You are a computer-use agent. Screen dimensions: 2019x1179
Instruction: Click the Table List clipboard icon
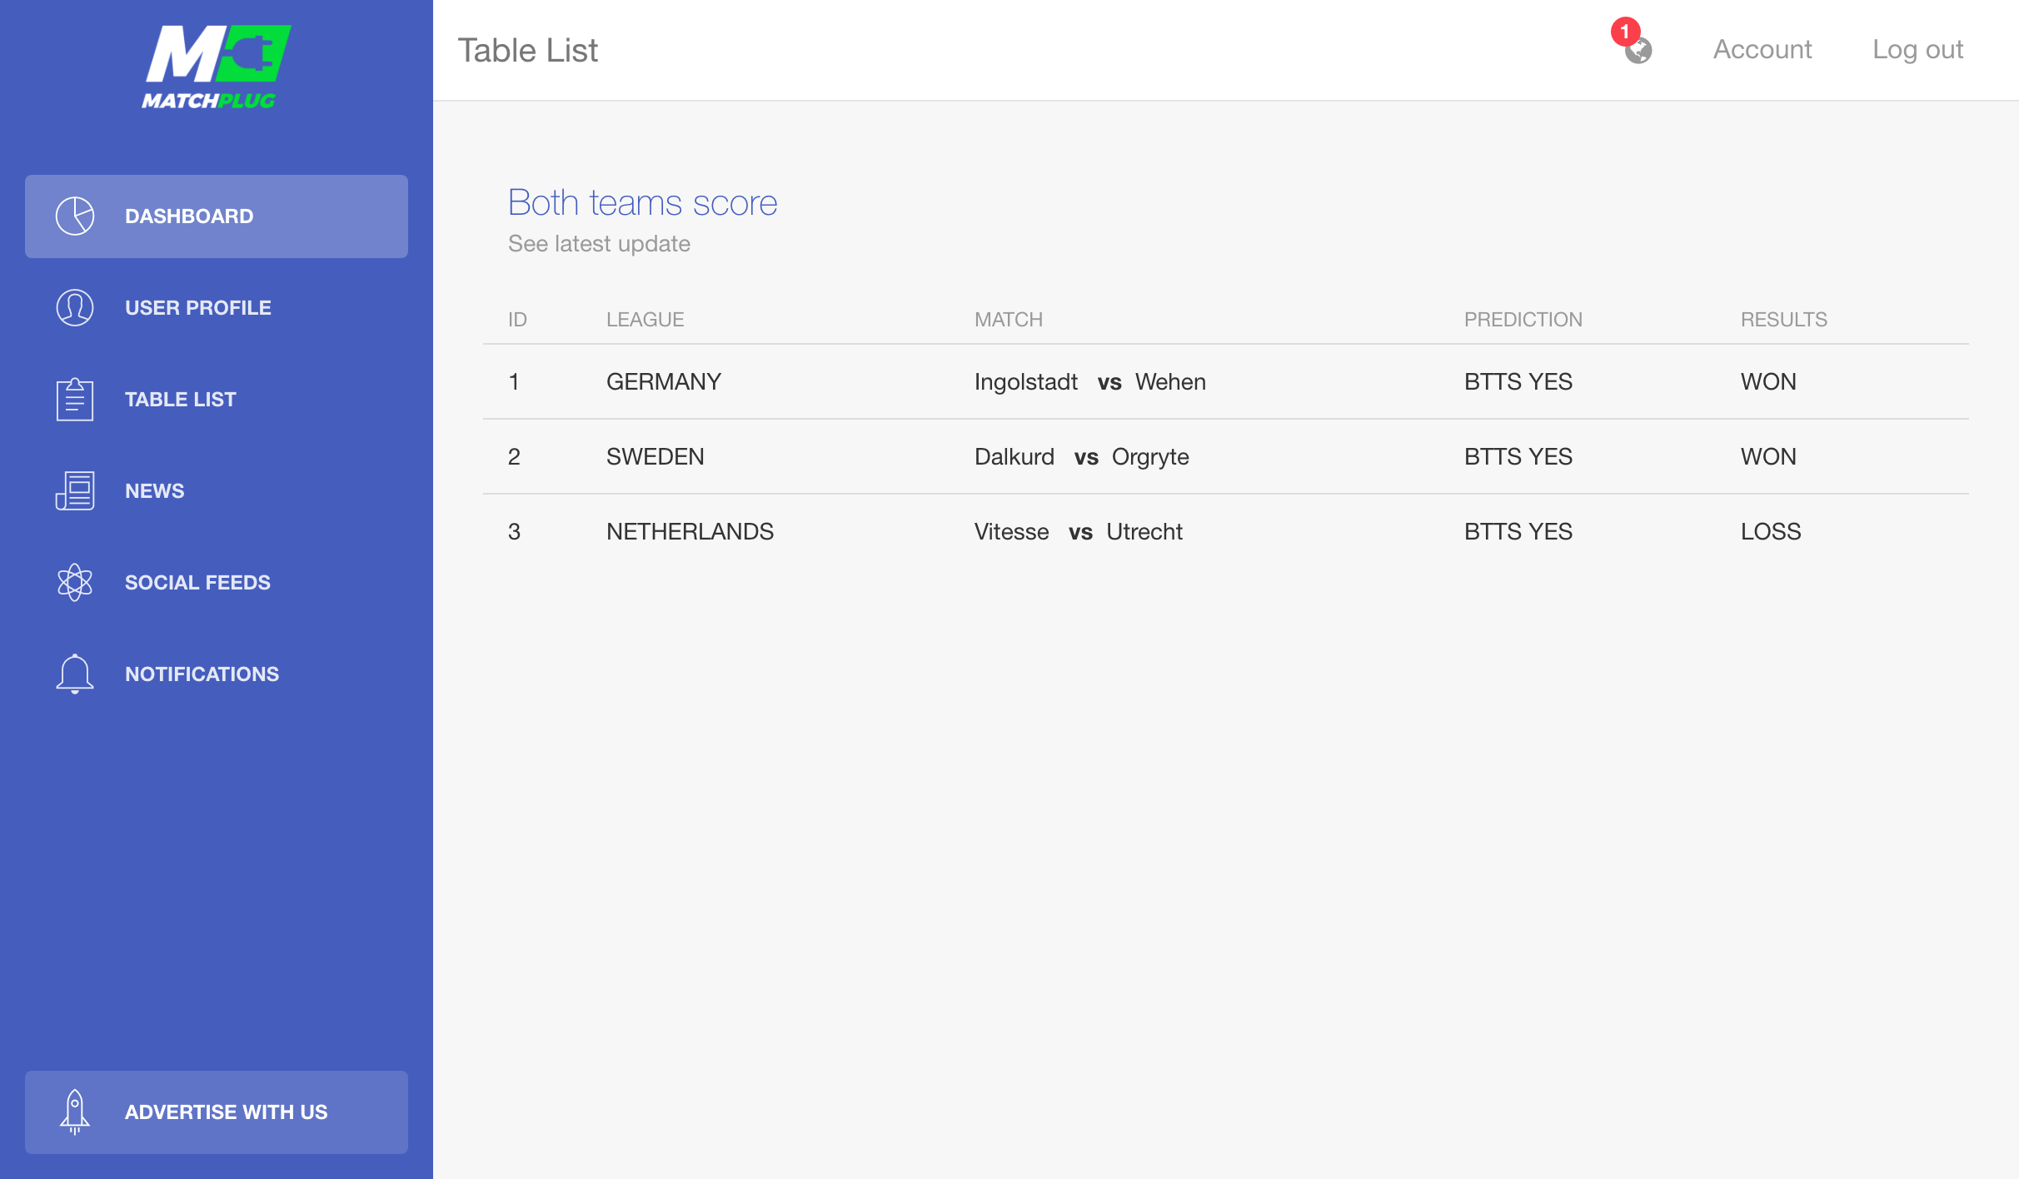pyautogui.click(x=75, y=400)
